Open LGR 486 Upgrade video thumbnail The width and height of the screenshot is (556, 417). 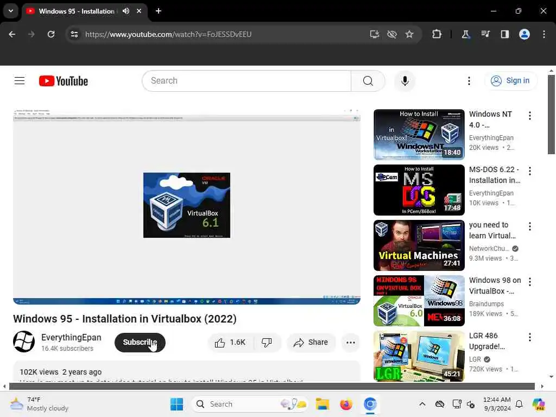(419, 356)
